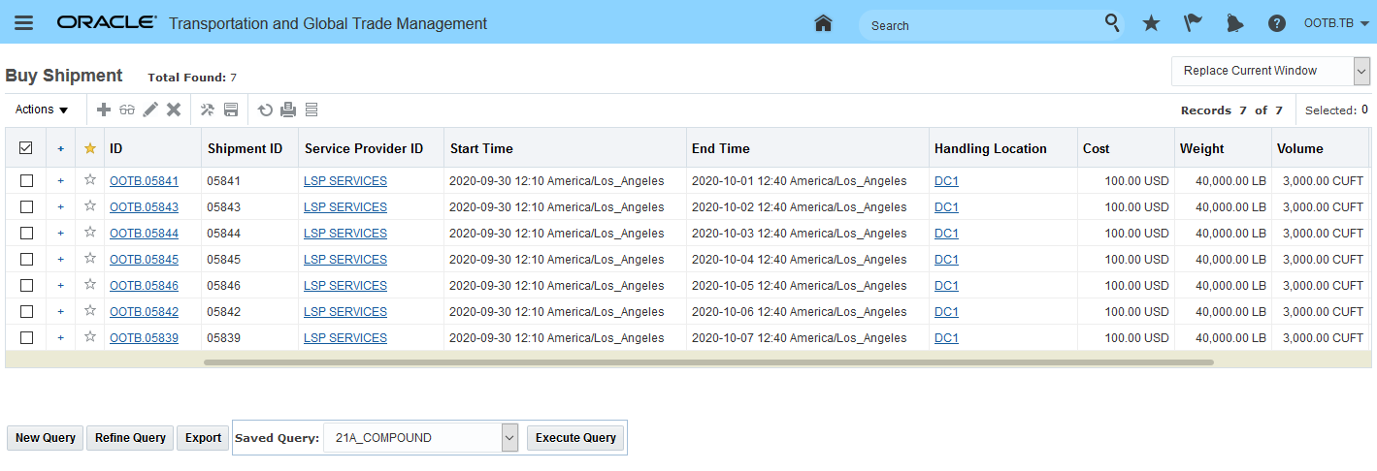Open the notifications bell
Image resolution: width=1377 pixels, height=471 pixels.
(1234, 23)
